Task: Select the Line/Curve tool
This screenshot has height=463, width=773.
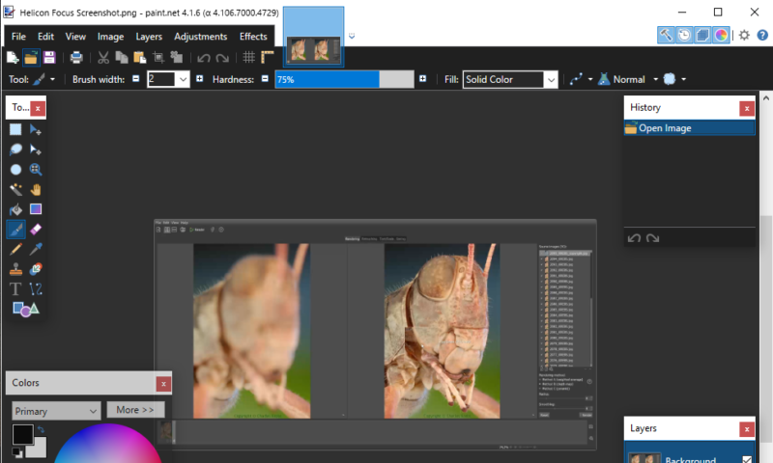Action: point(36,289)
